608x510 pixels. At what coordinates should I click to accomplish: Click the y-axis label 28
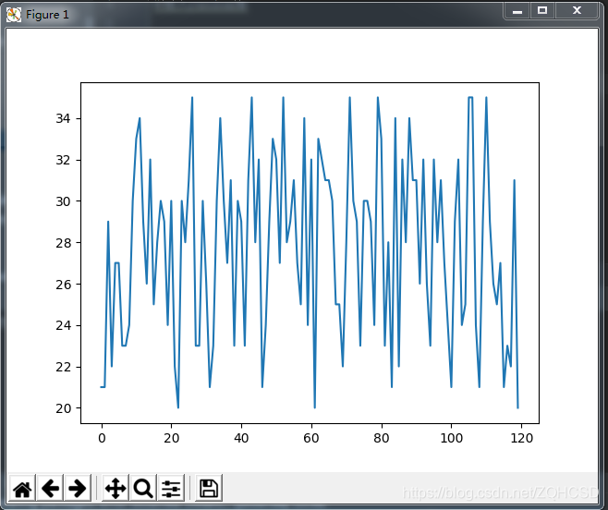click(63, 243)
